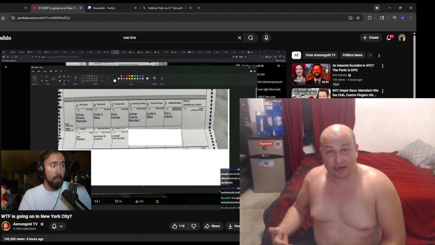435x245 pixels.
Task: Click the 'cnn live' search field
Action: [178, 38]
